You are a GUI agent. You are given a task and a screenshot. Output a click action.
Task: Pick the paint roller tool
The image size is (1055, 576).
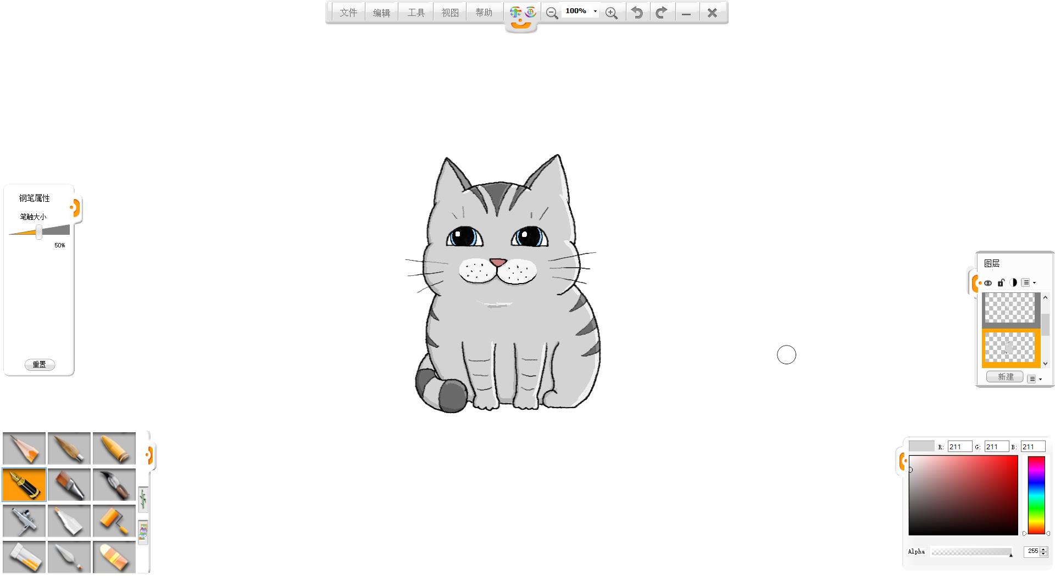pos(114,521)
